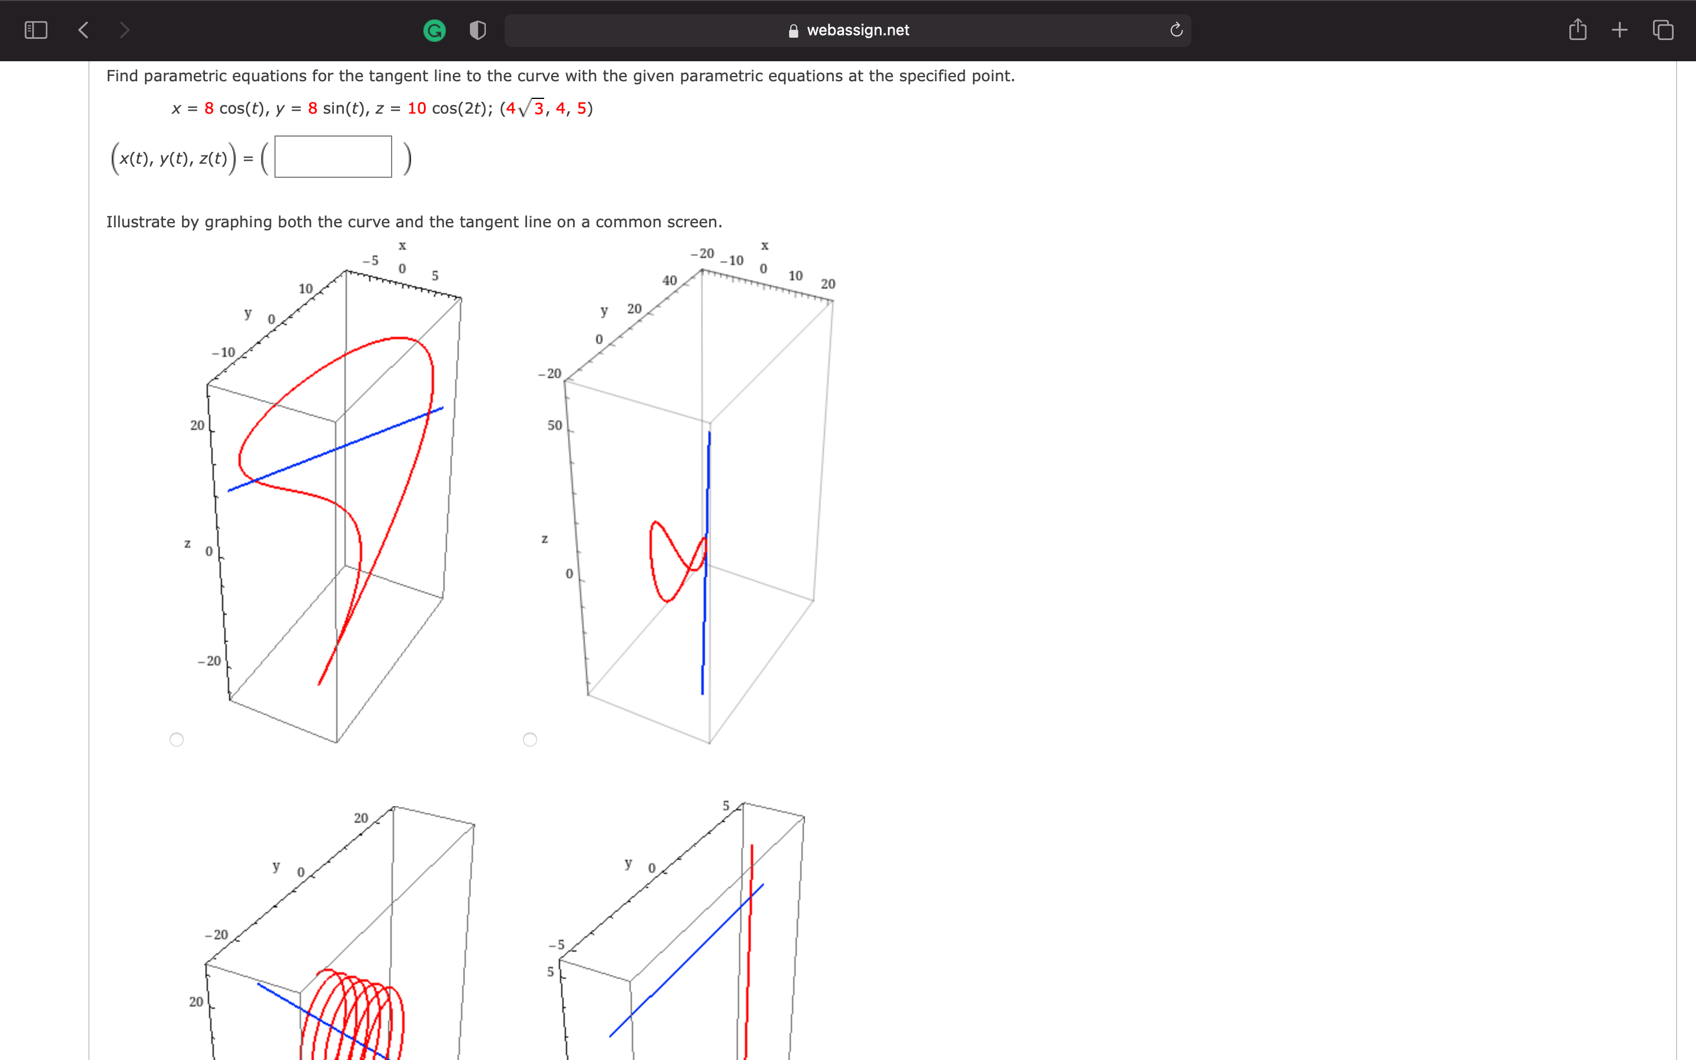The width and height of the screenshot is (1696, 1060).
Task: Select the radio button under the top-left graph
Action: [177, 740]
